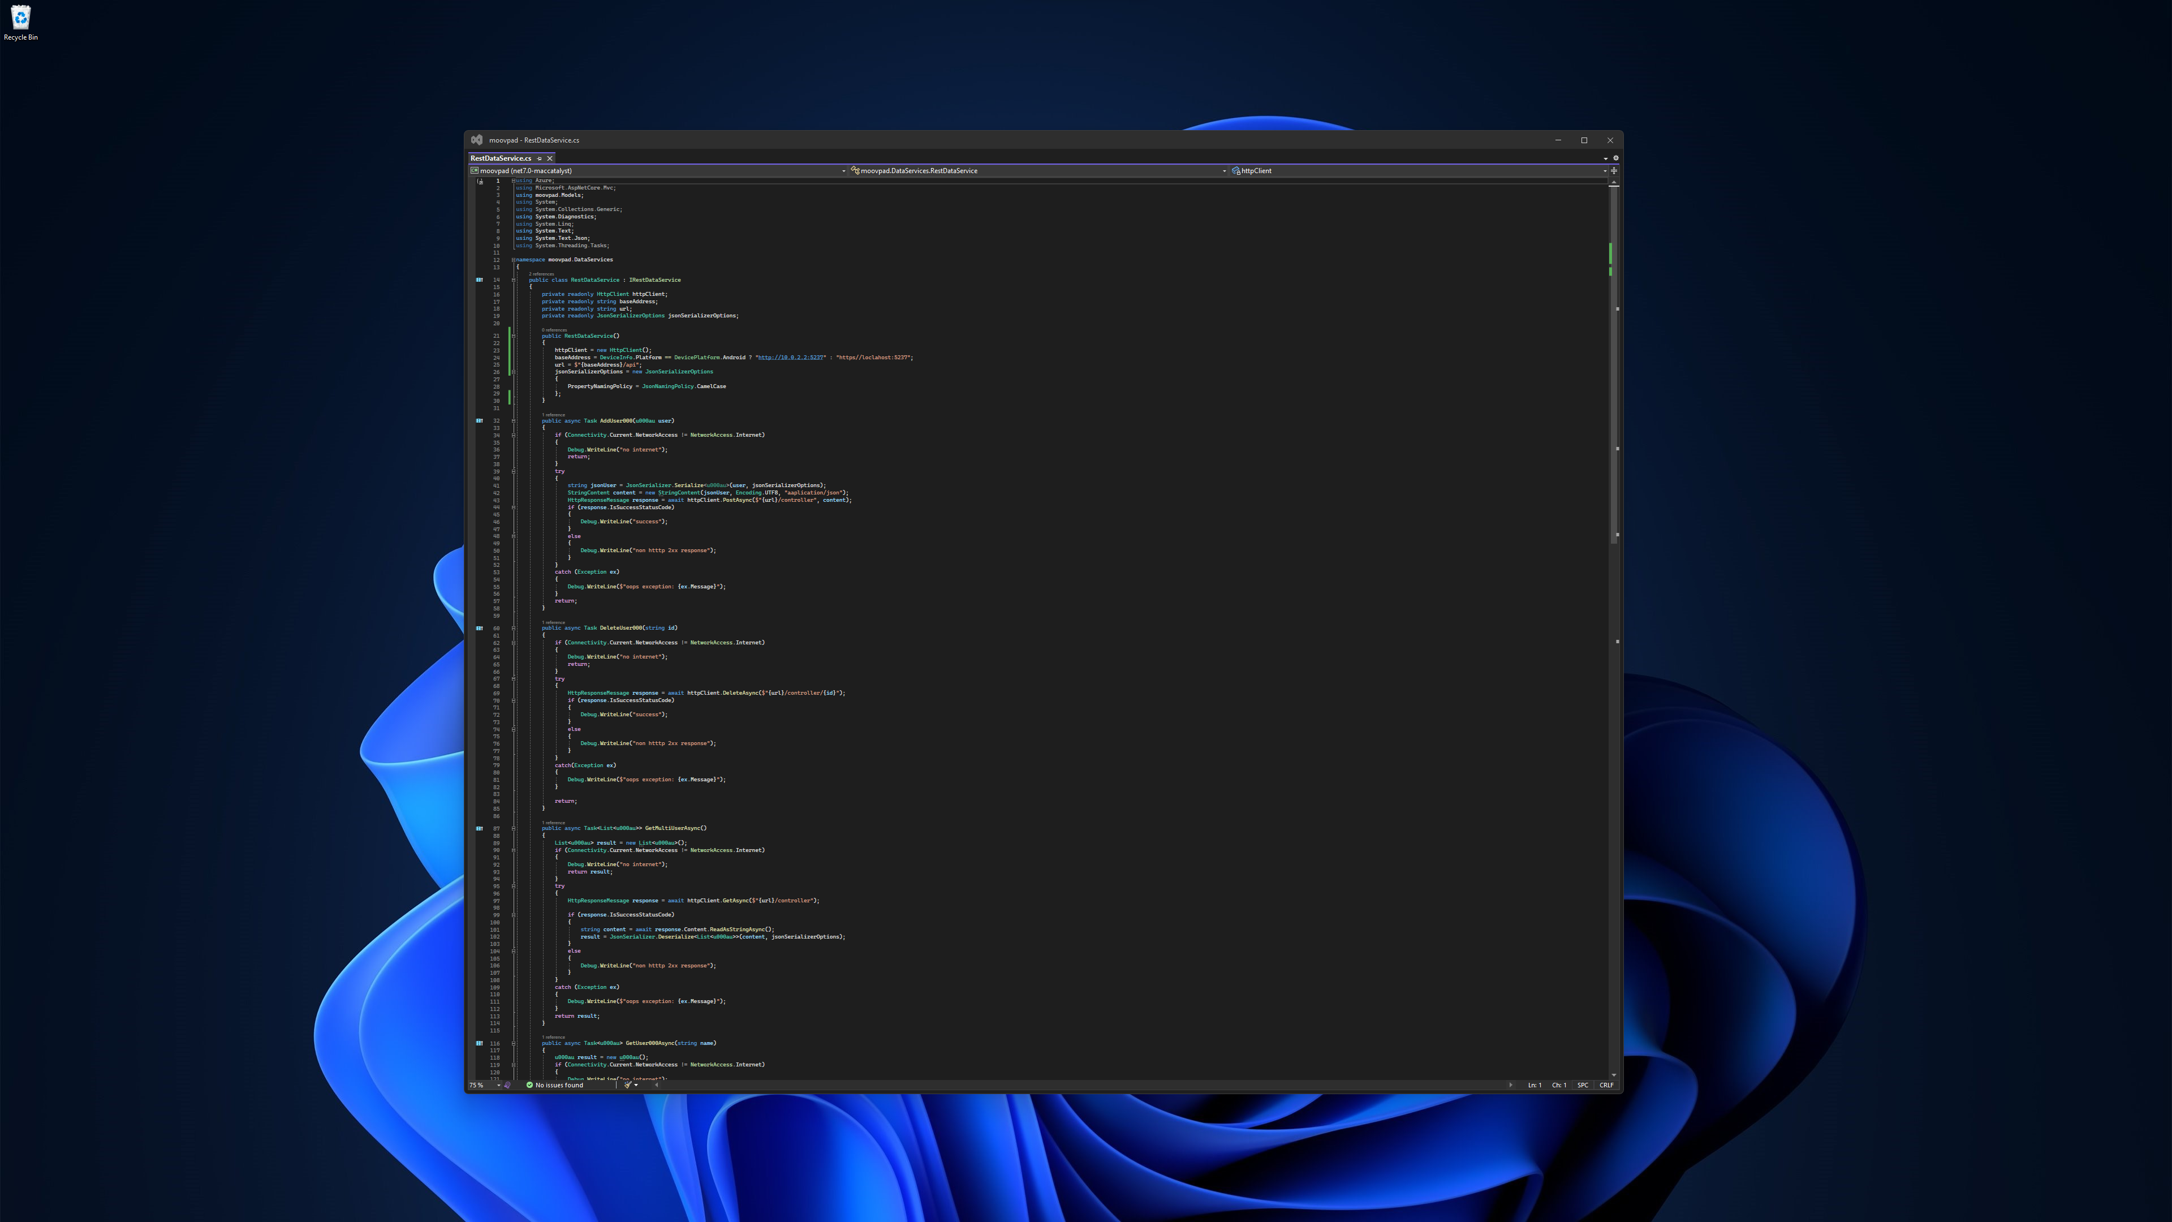Open the tab list overflow arrow

pos(1605,158)
